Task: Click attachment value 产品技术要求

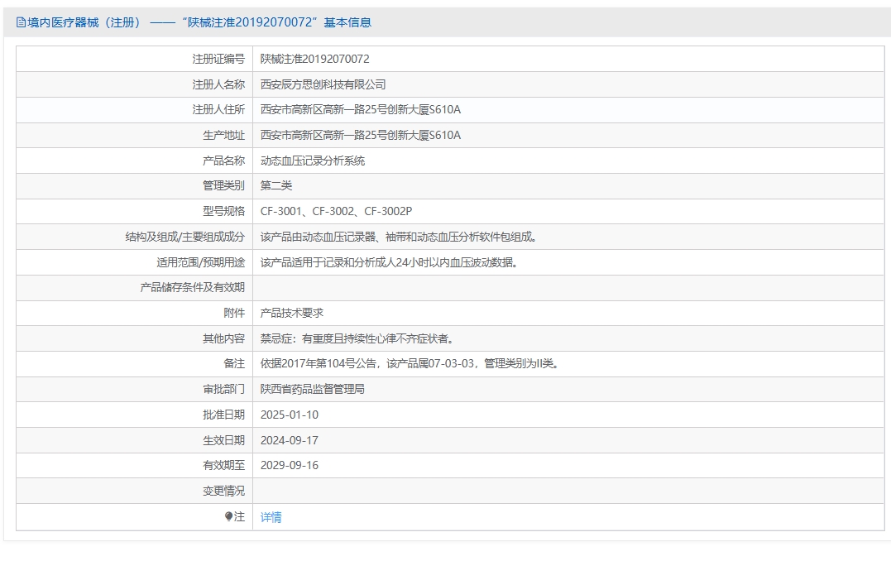Action: 291,313
